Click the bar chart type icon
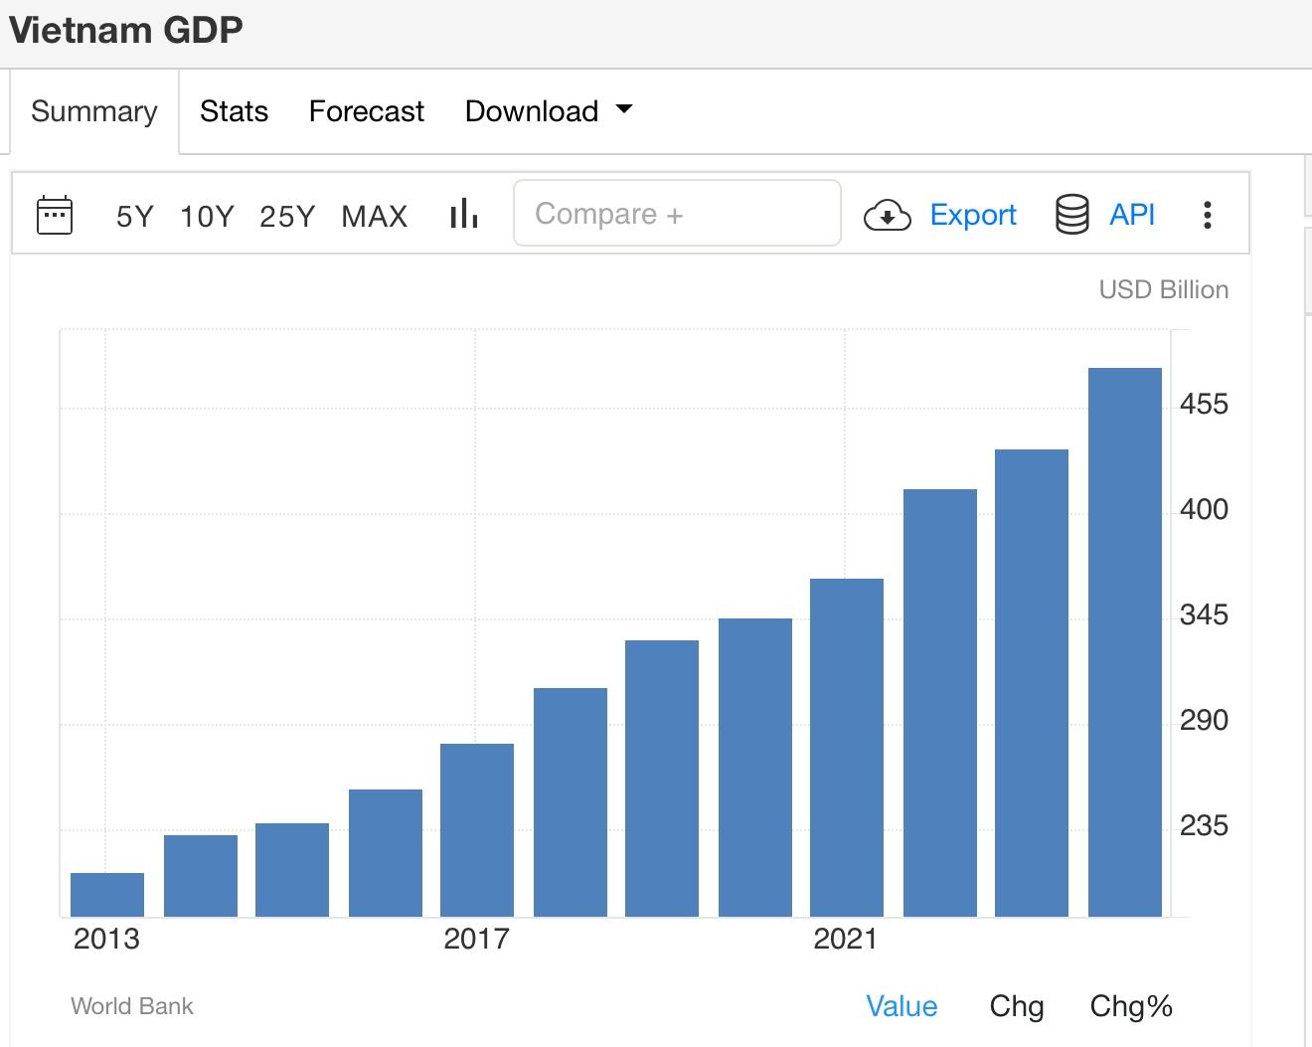This screenshot has width=1312, height=1047. [464, 214]
